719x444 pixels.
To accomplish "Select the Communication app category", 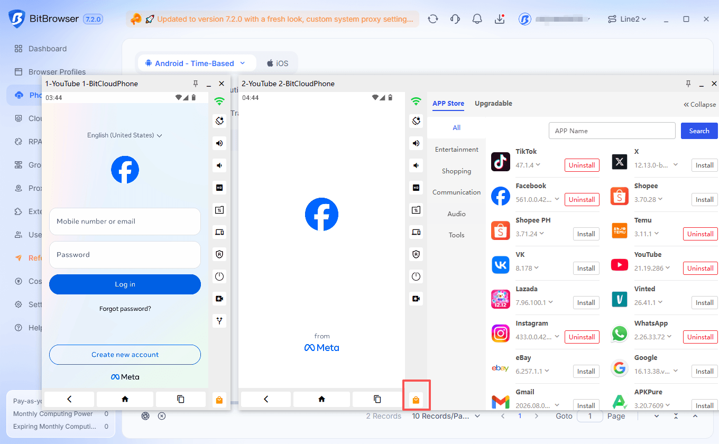I will coord(456,192).
